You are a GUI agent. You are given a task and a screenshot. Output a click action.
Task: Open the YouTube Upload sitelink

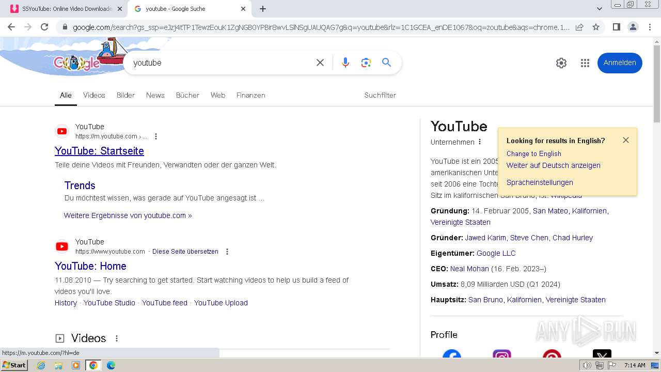click(221, 303)
